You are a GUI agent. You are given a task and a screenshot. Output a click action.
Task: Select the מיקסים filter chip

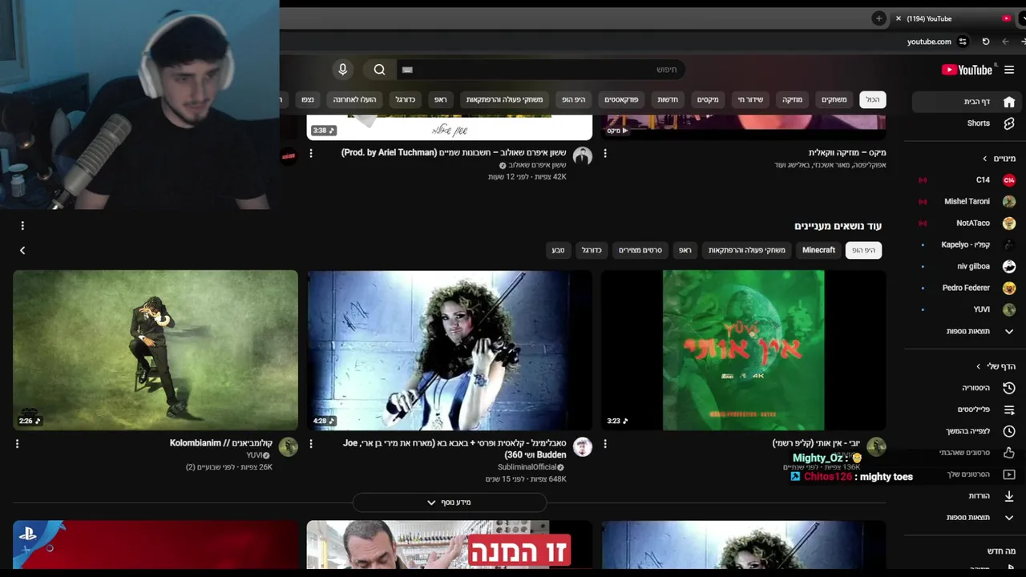(708, 99)
